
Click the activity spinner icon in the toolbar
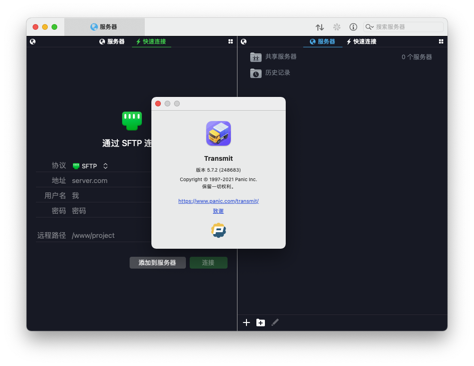click(337, 27)
